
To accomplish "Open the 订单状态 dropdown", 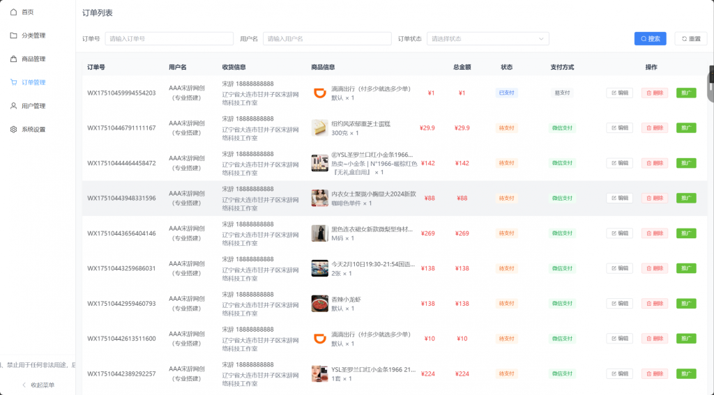I will (x=487, y=39).
